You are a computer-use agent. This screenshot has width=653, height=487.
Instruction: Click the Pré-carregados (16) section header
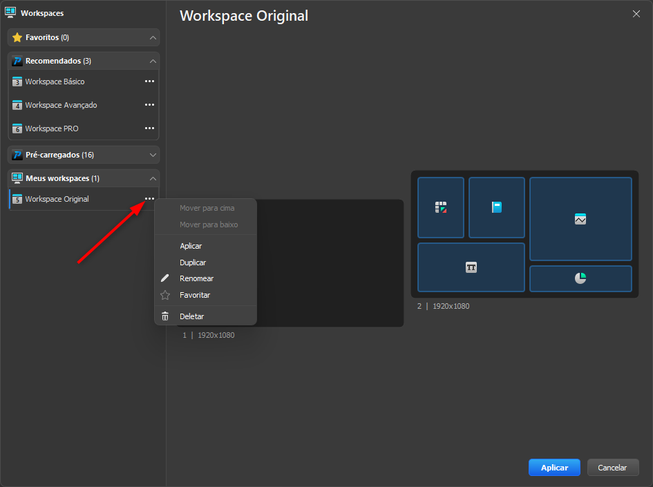[84, 155]
